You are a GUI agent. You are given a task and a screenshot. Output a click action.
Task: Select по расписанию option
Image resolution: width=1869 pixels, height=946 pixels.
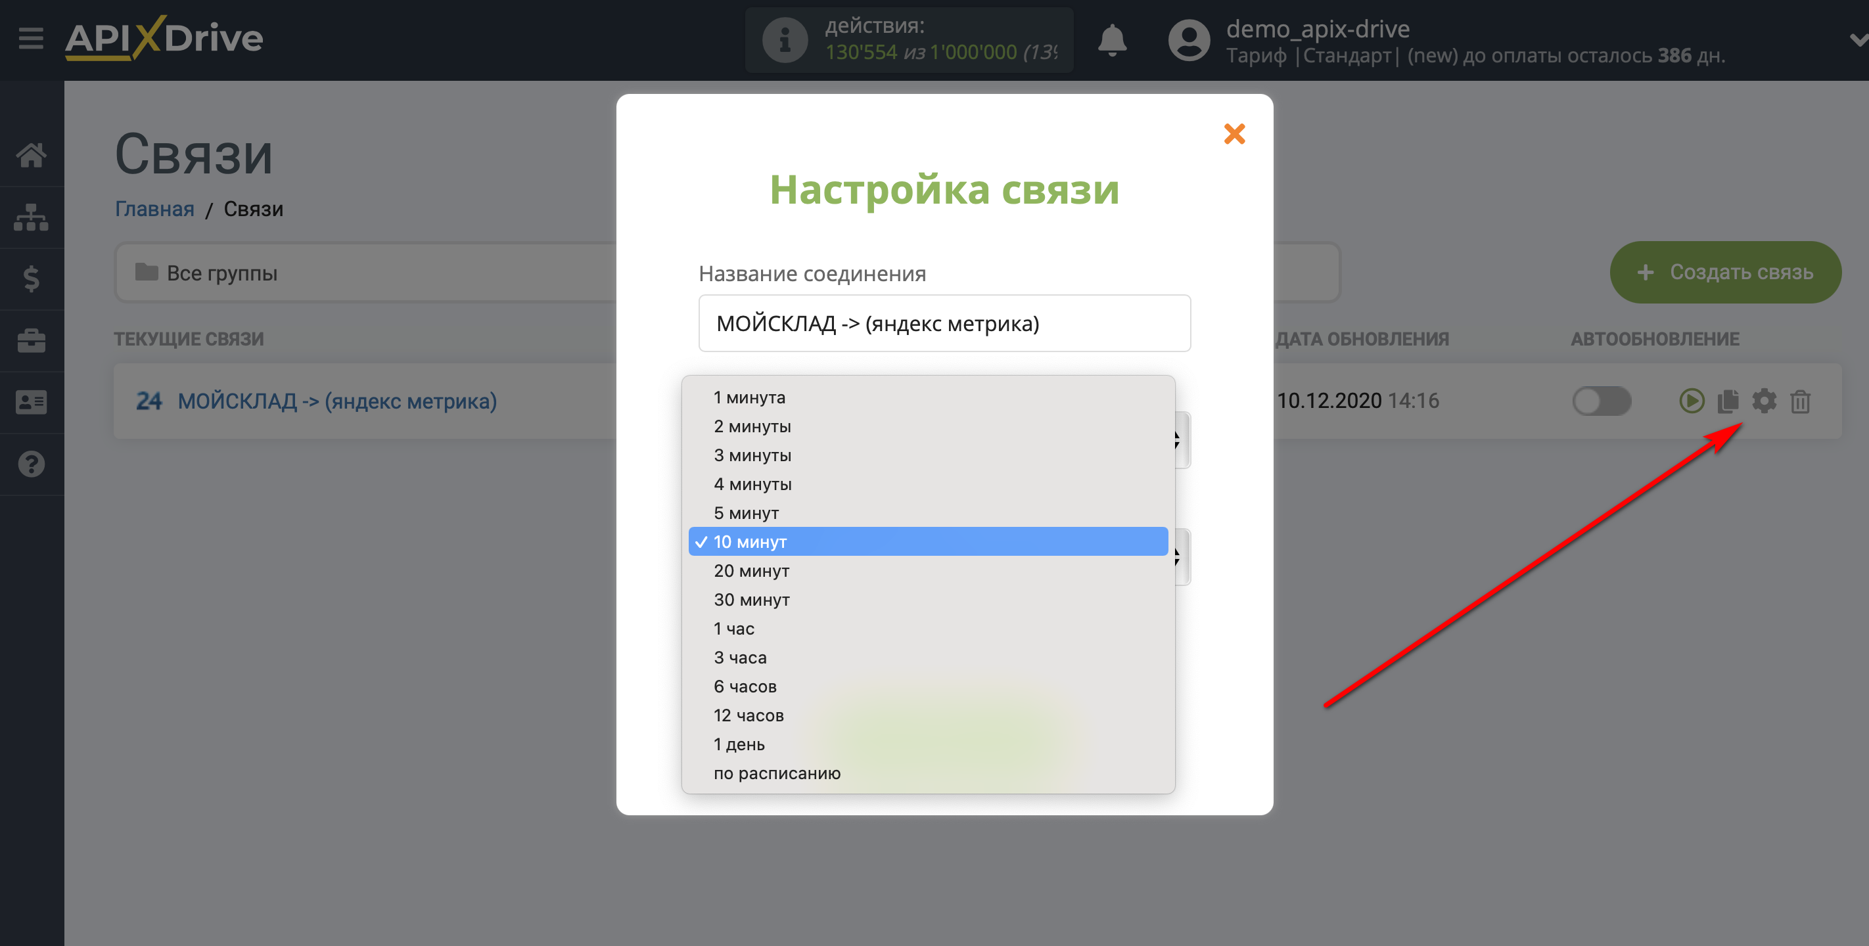click(928, 773)
